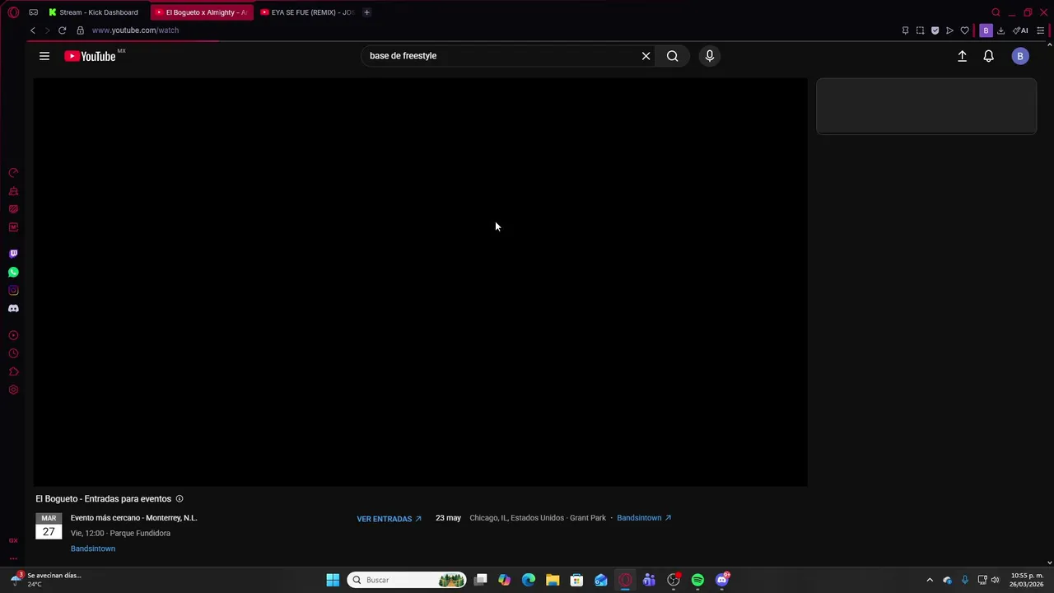Open the VER ENTRADAS tickets link
The width and height of the screenshot is (1054, 593).
pos(389,519)
